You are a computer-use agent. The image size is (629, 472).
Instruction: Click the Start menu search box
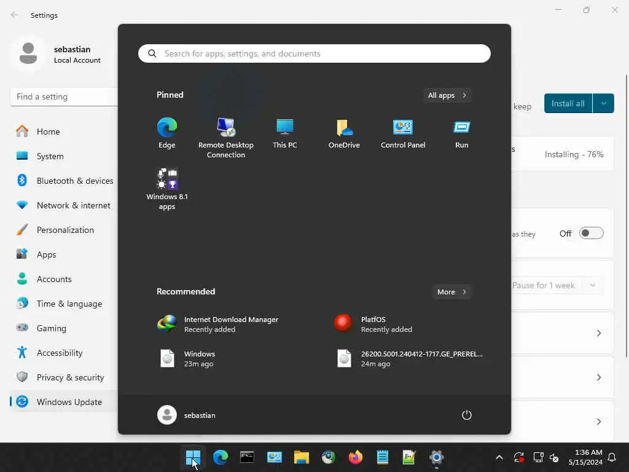point(314,53)
